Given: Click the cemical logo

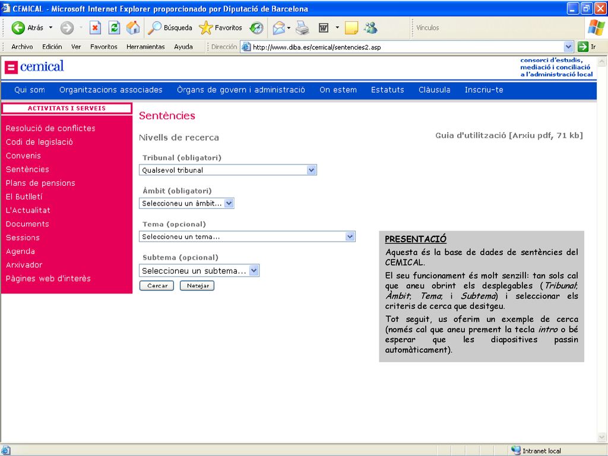Looking at the screenshot, I should click(x=34, y=66).
